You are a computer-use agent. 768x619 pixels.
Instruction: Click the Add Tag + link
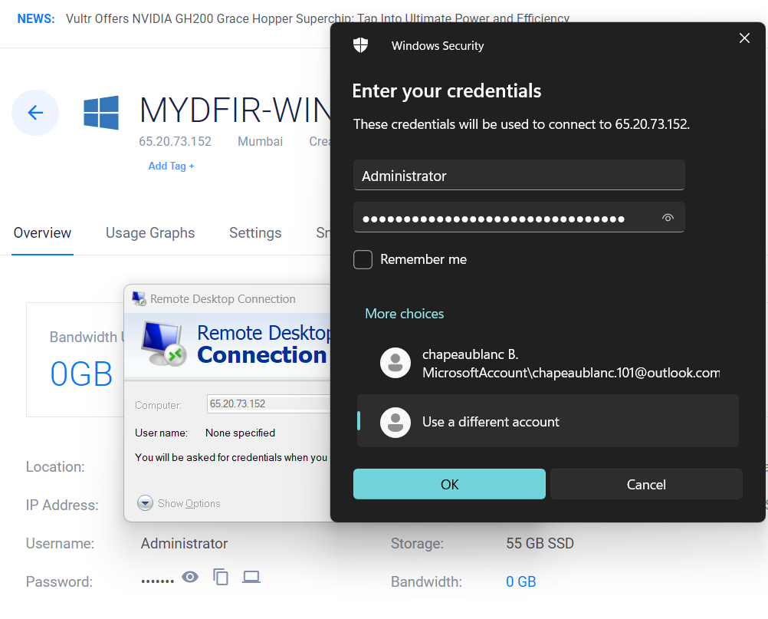coord(172,166)
